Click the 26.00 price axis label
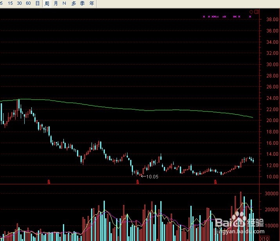 pos(272,87)
